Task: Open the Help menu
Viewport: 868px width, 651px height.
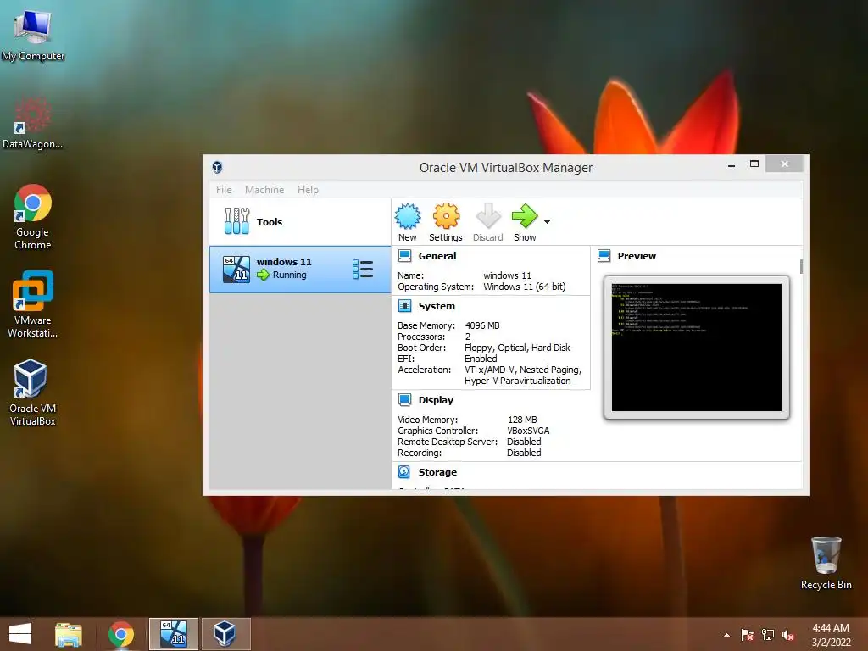Action: point(308,189)
